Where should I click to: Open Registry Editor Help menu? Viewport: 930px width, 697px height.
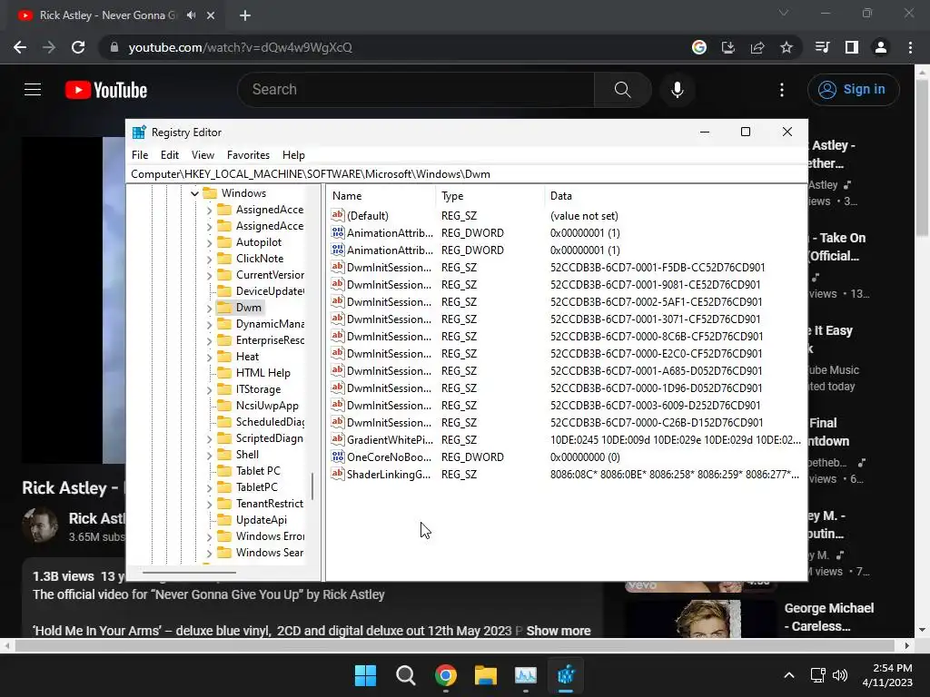click(x=293, y=155)
